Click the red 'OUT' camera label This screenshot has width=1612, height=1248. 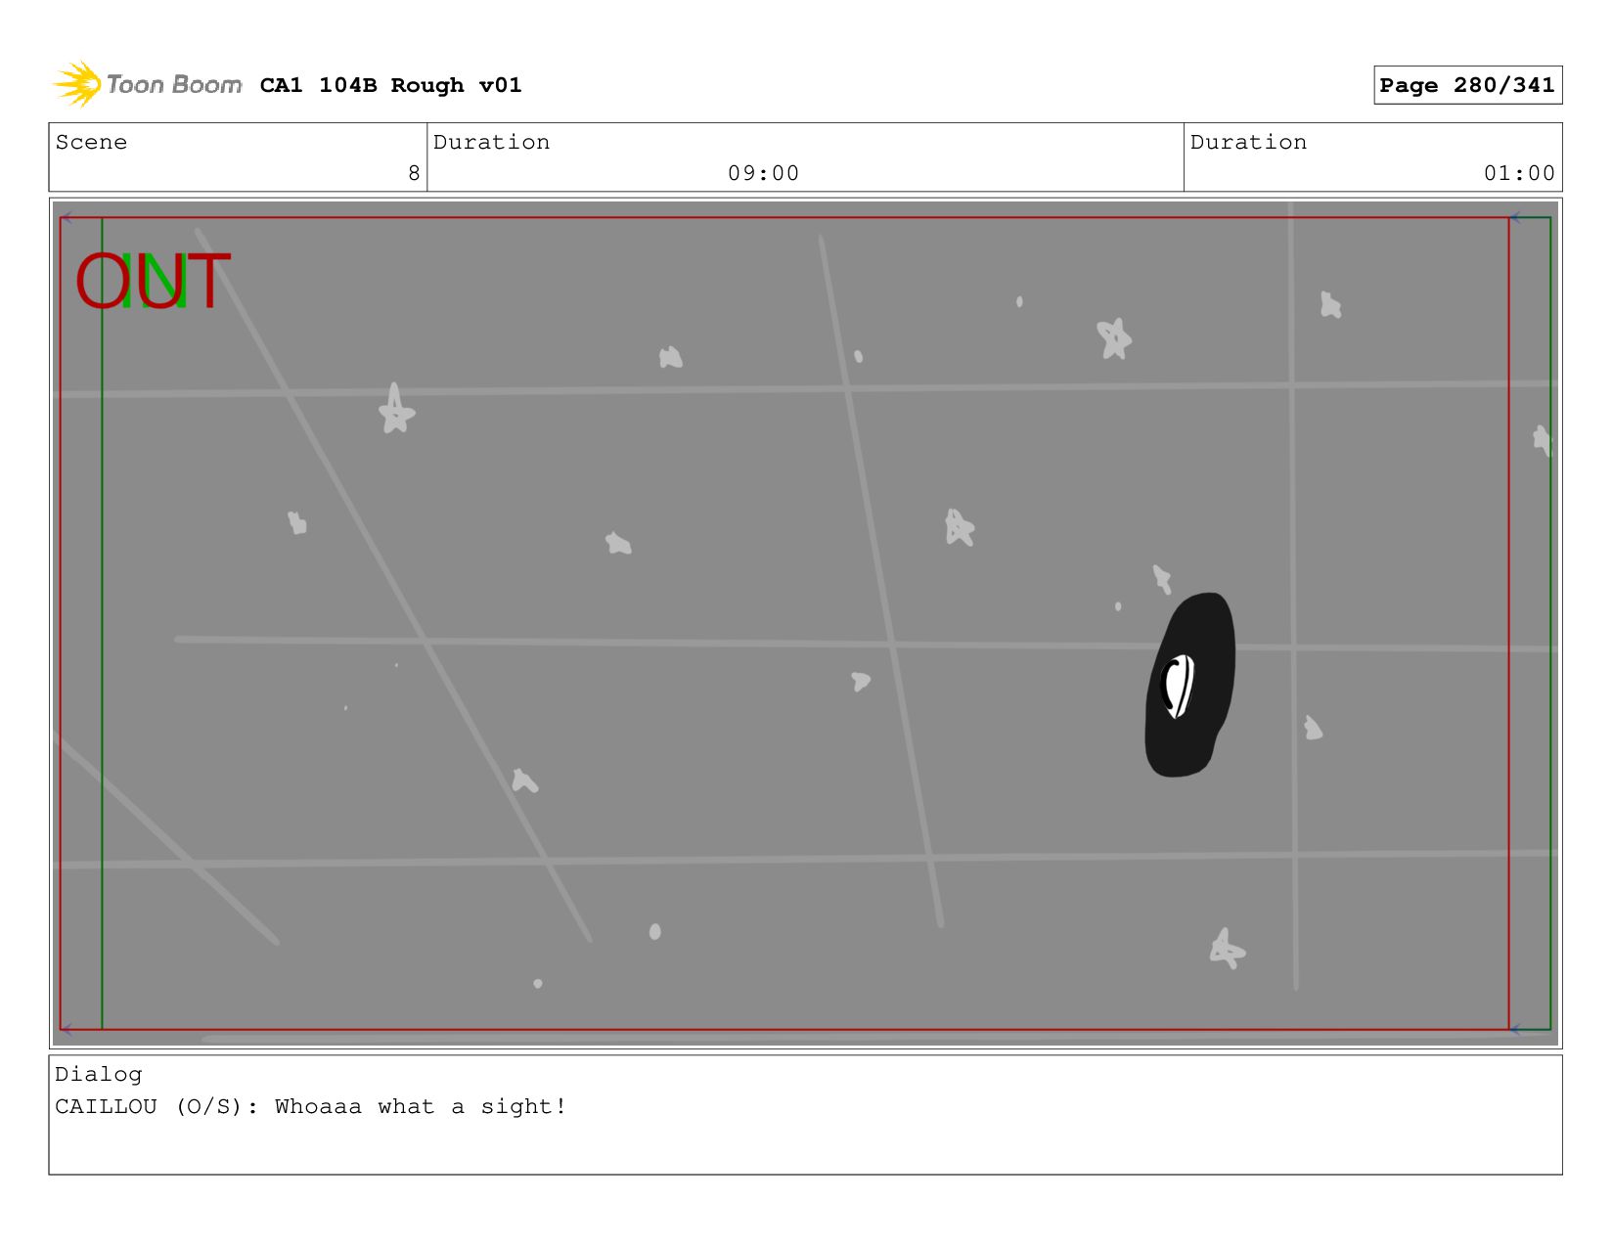153,282
